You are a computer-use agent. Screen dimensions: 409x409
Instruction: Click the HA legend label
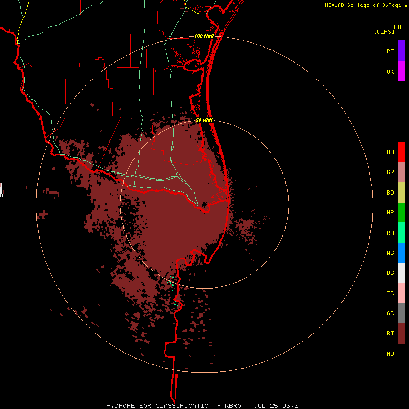390,152
